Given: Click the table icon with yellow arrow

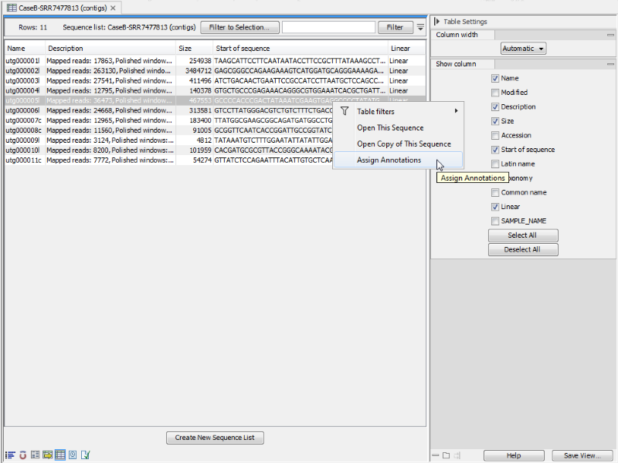Looking at the screenshot, I should 48,455.
